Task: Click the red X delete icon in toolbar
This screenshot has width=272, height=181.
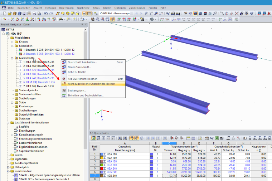Action: click(x=237, y=14)
